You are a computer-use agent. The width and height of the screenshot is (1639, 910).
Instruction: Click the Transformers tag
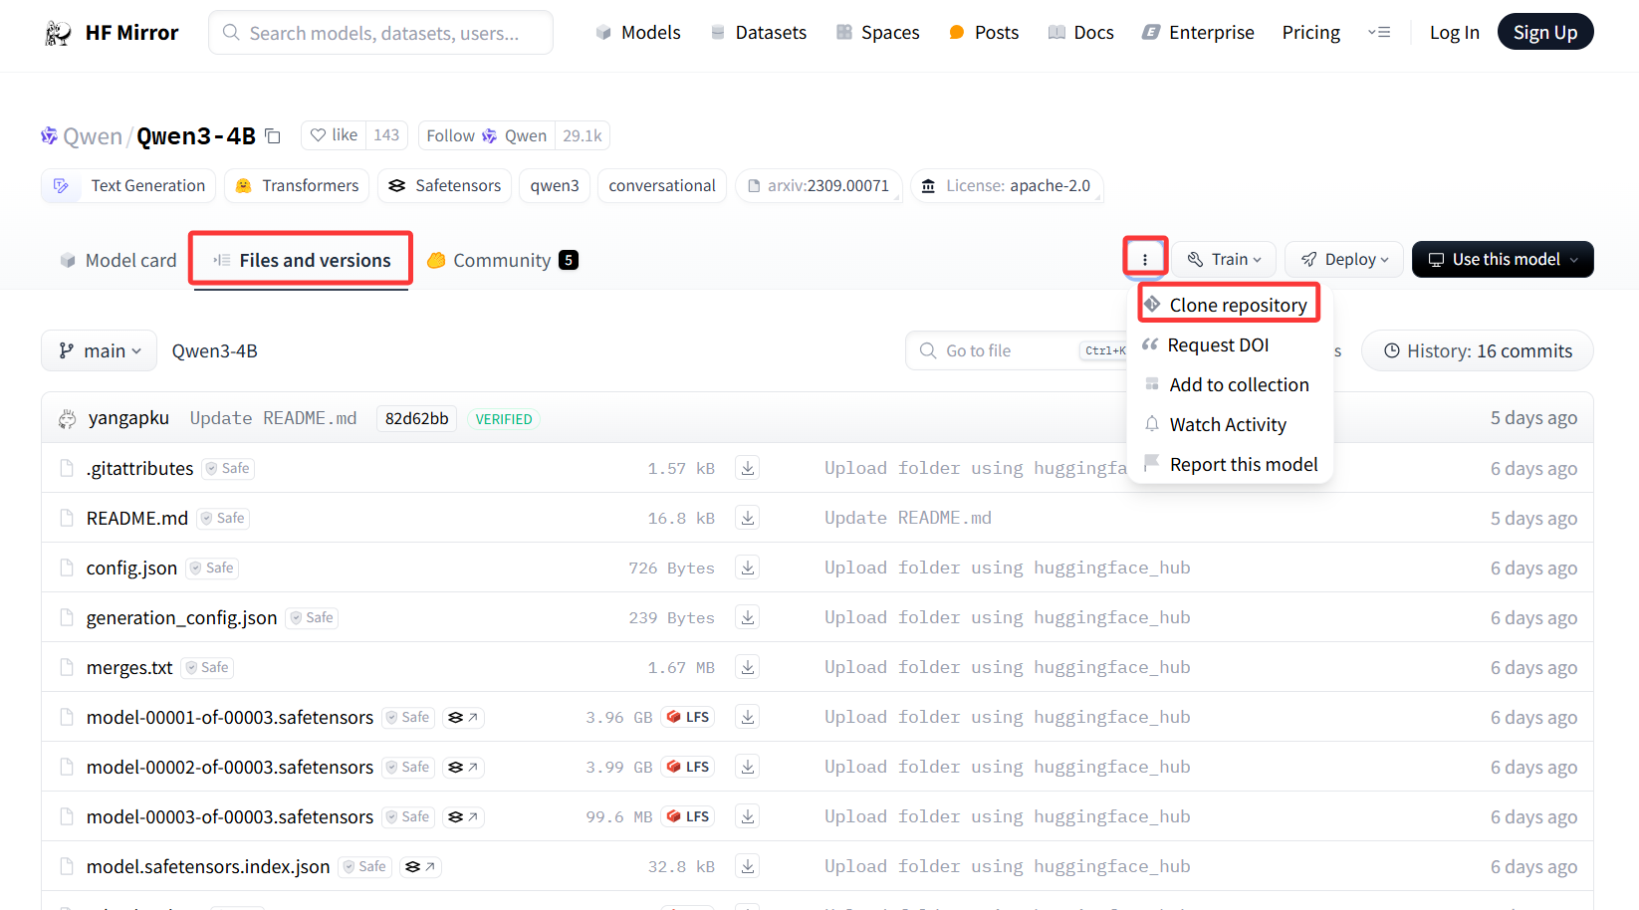tap(297, 185)
